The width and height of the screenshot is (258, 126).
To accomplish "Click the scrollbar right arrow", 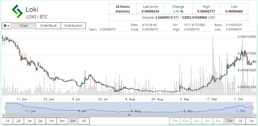I will coord(254,115).
